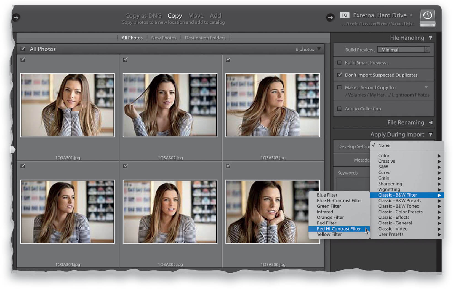The image size is (453, 289).
Task: Select thumbnail 1Q3A306.jpg
Action: 273,212
